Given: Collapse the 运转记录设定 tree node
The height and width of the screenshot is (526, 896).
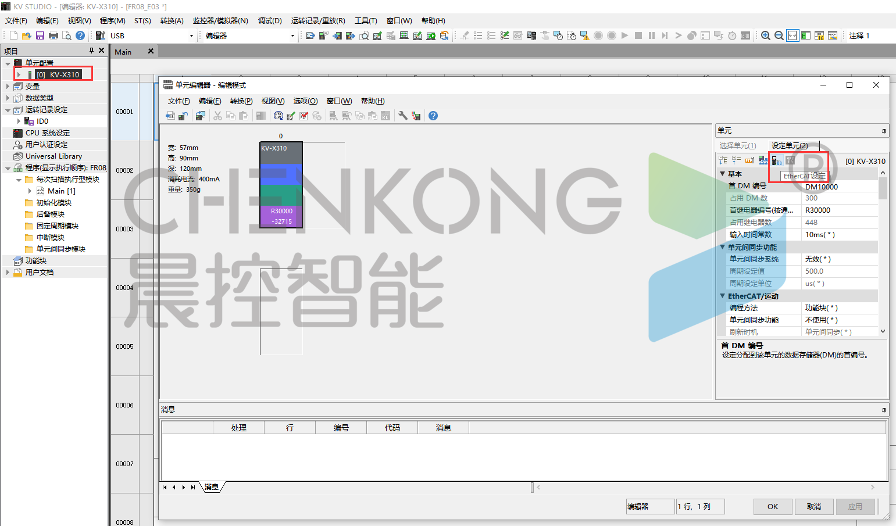Looking at the screenshot, I should point(8,109).
